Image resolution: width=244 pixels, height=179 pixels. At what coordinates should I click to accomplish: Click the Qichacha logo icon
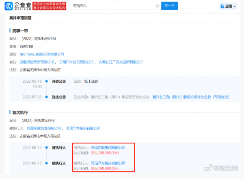(x=9, y=6)
